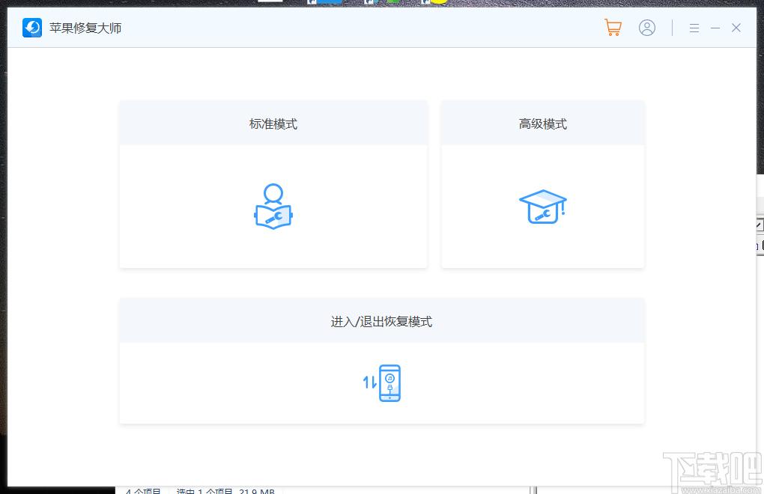Choose 进入/退出恢复模式 header
The width and height of the screenshot is (764, 494).
click(381, 322)
